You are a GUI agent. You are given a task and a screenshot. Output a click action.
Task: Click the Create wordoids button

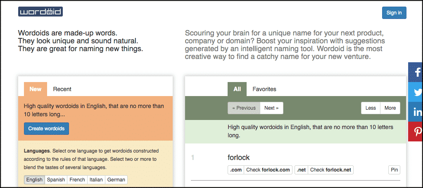(46, 129)
